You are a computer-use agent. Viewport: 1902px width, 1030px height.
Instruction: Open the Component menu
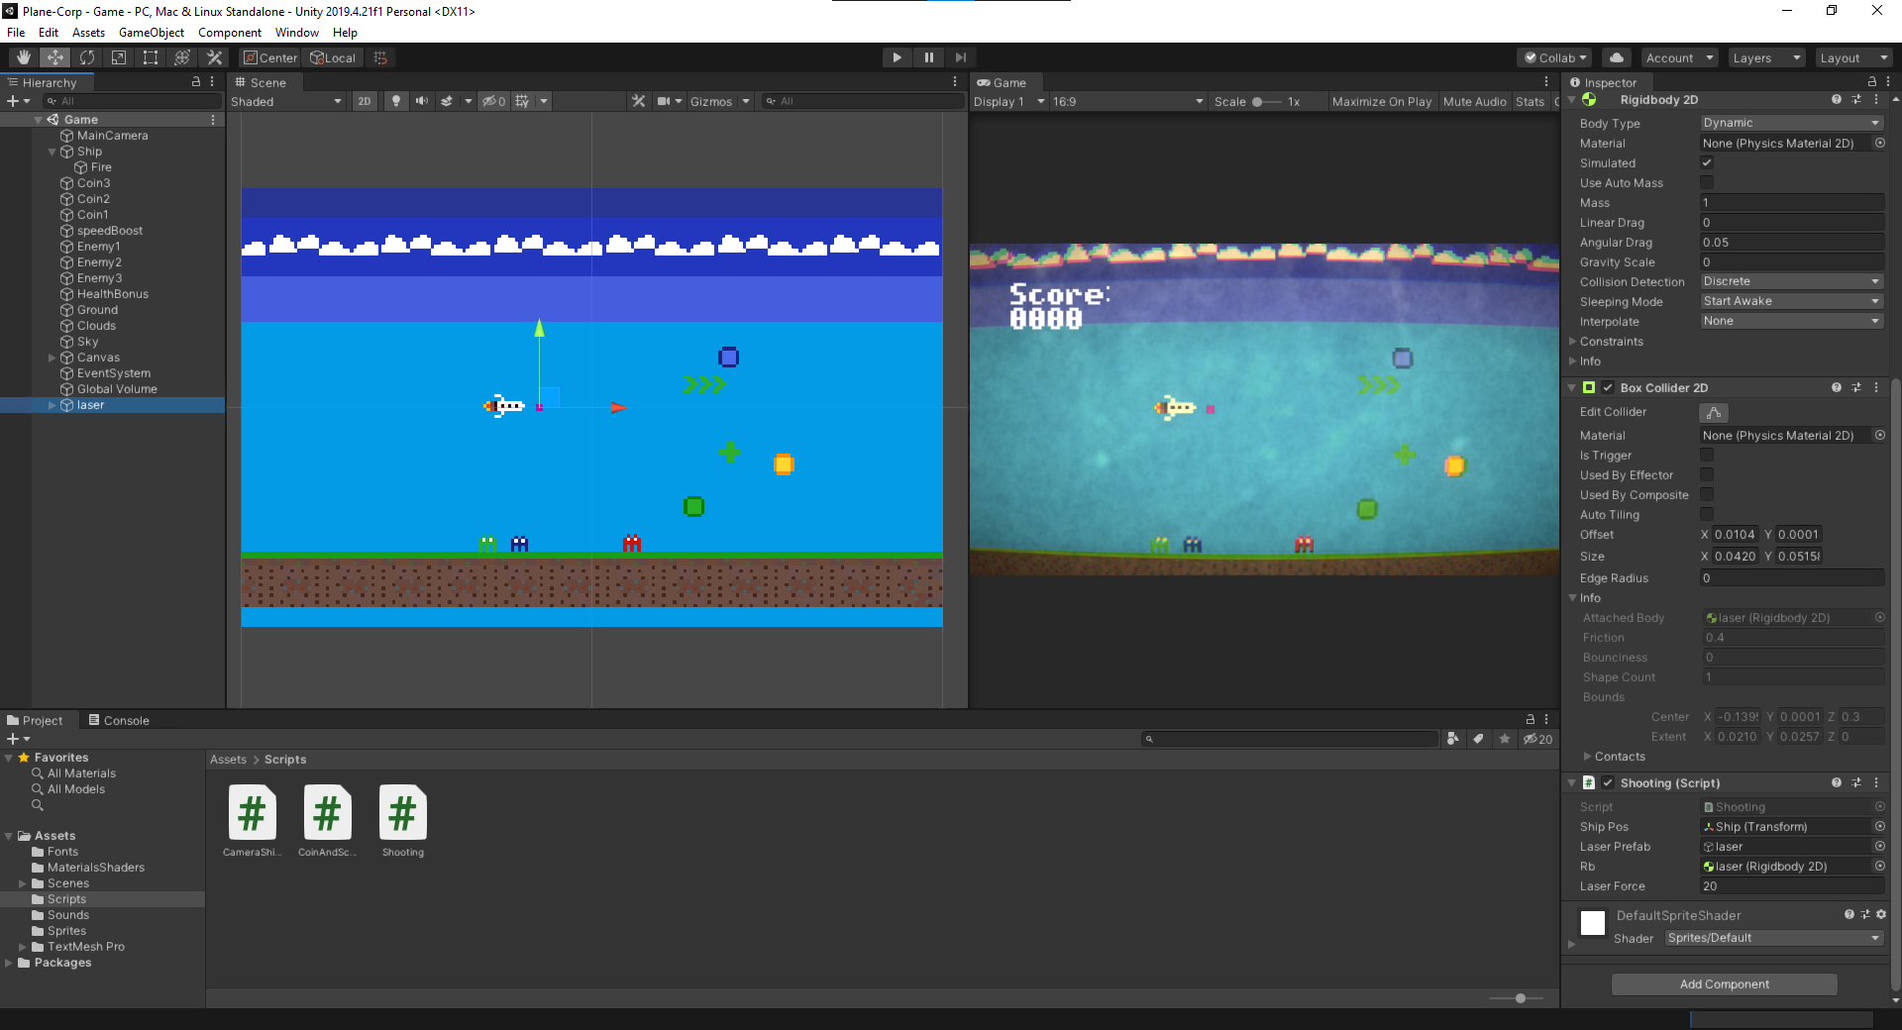point(230,33)
